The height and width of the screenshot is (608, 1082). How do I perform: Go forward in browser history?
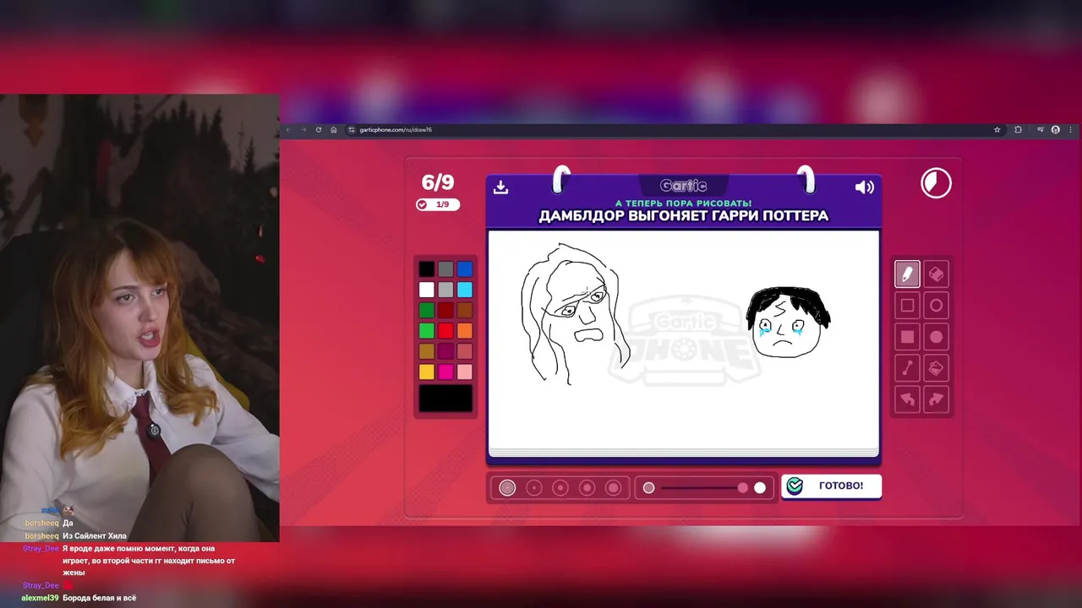click(303, 130)
